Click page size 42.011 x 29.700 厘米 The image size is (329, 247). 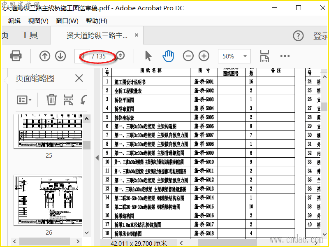139,243
